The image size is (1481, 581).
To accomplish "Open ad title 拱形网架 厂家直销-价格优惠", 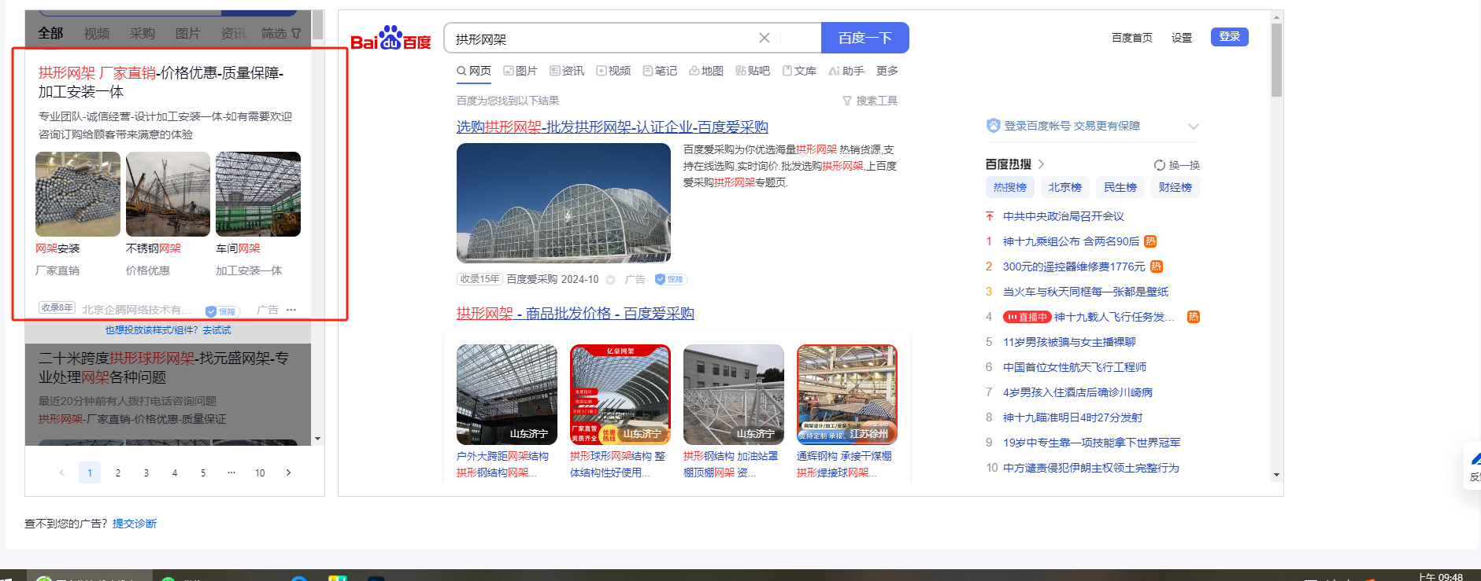I will 161,82.
